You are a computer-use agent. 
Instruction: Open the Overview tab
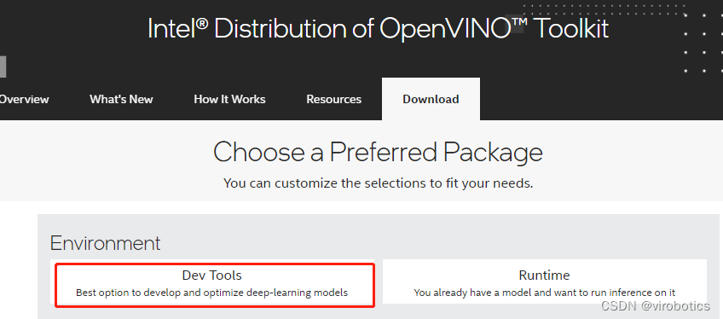(x=23, y=99)
